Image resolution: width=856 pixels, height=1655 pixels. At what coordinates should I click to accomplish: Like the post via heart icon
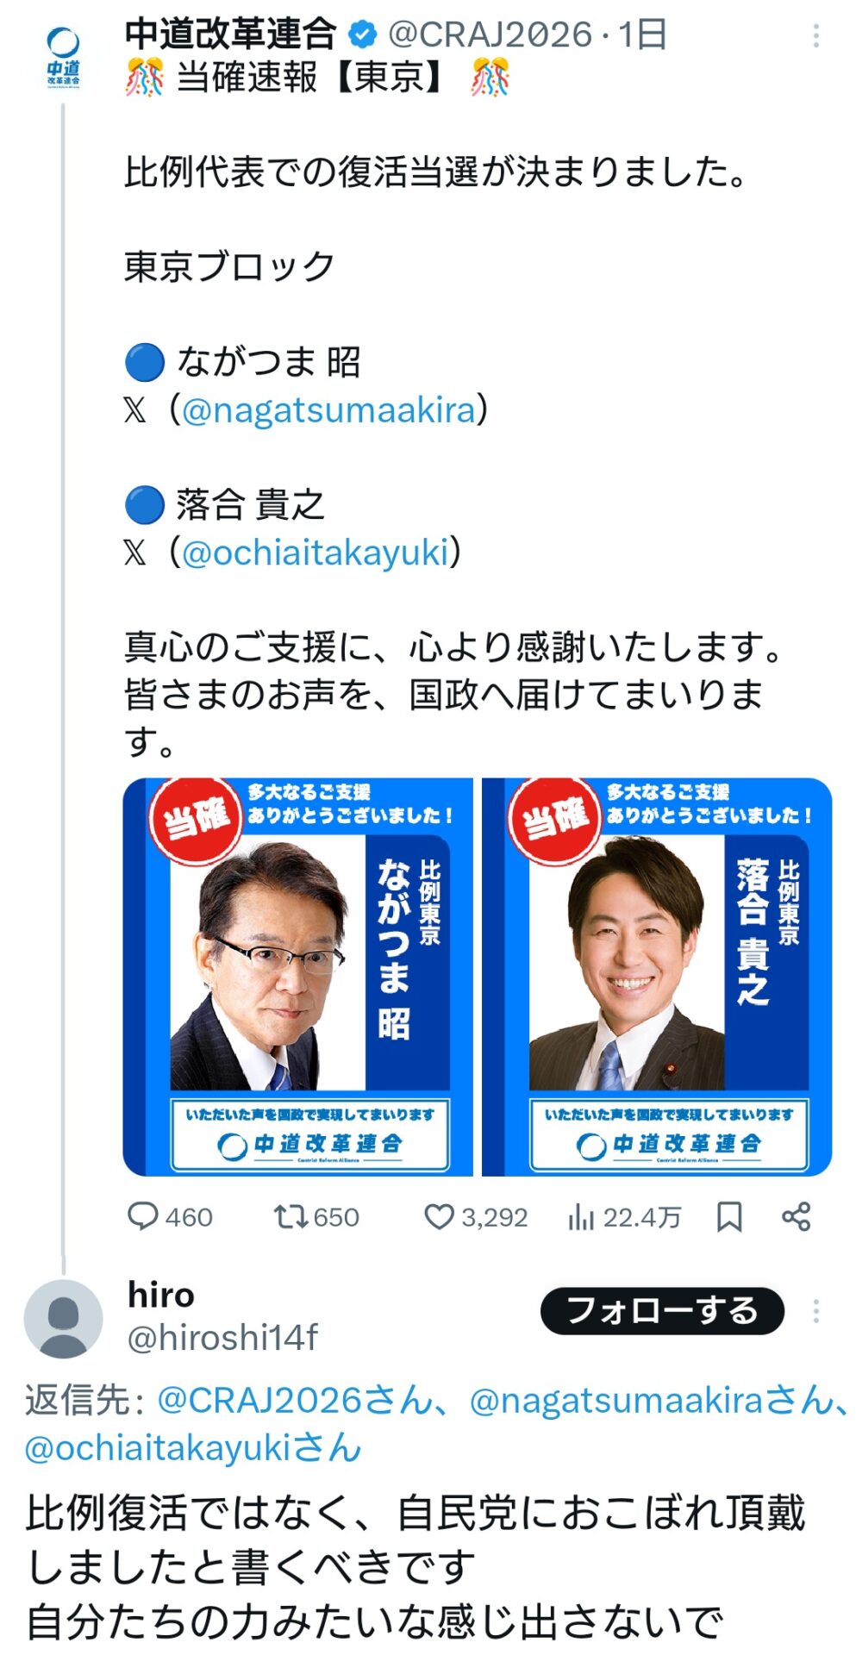click(439, 1216)
